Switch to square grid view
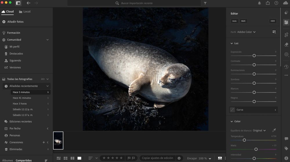290x162 pixels. pyautogui.click(x=66, y=158)
